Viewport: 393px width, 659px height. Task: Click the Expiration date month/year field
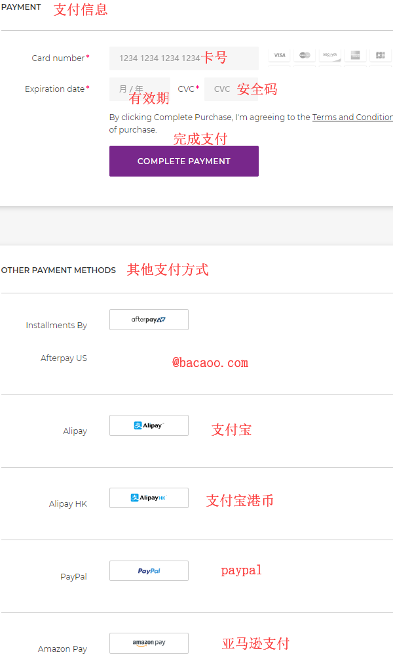(140, 89)
